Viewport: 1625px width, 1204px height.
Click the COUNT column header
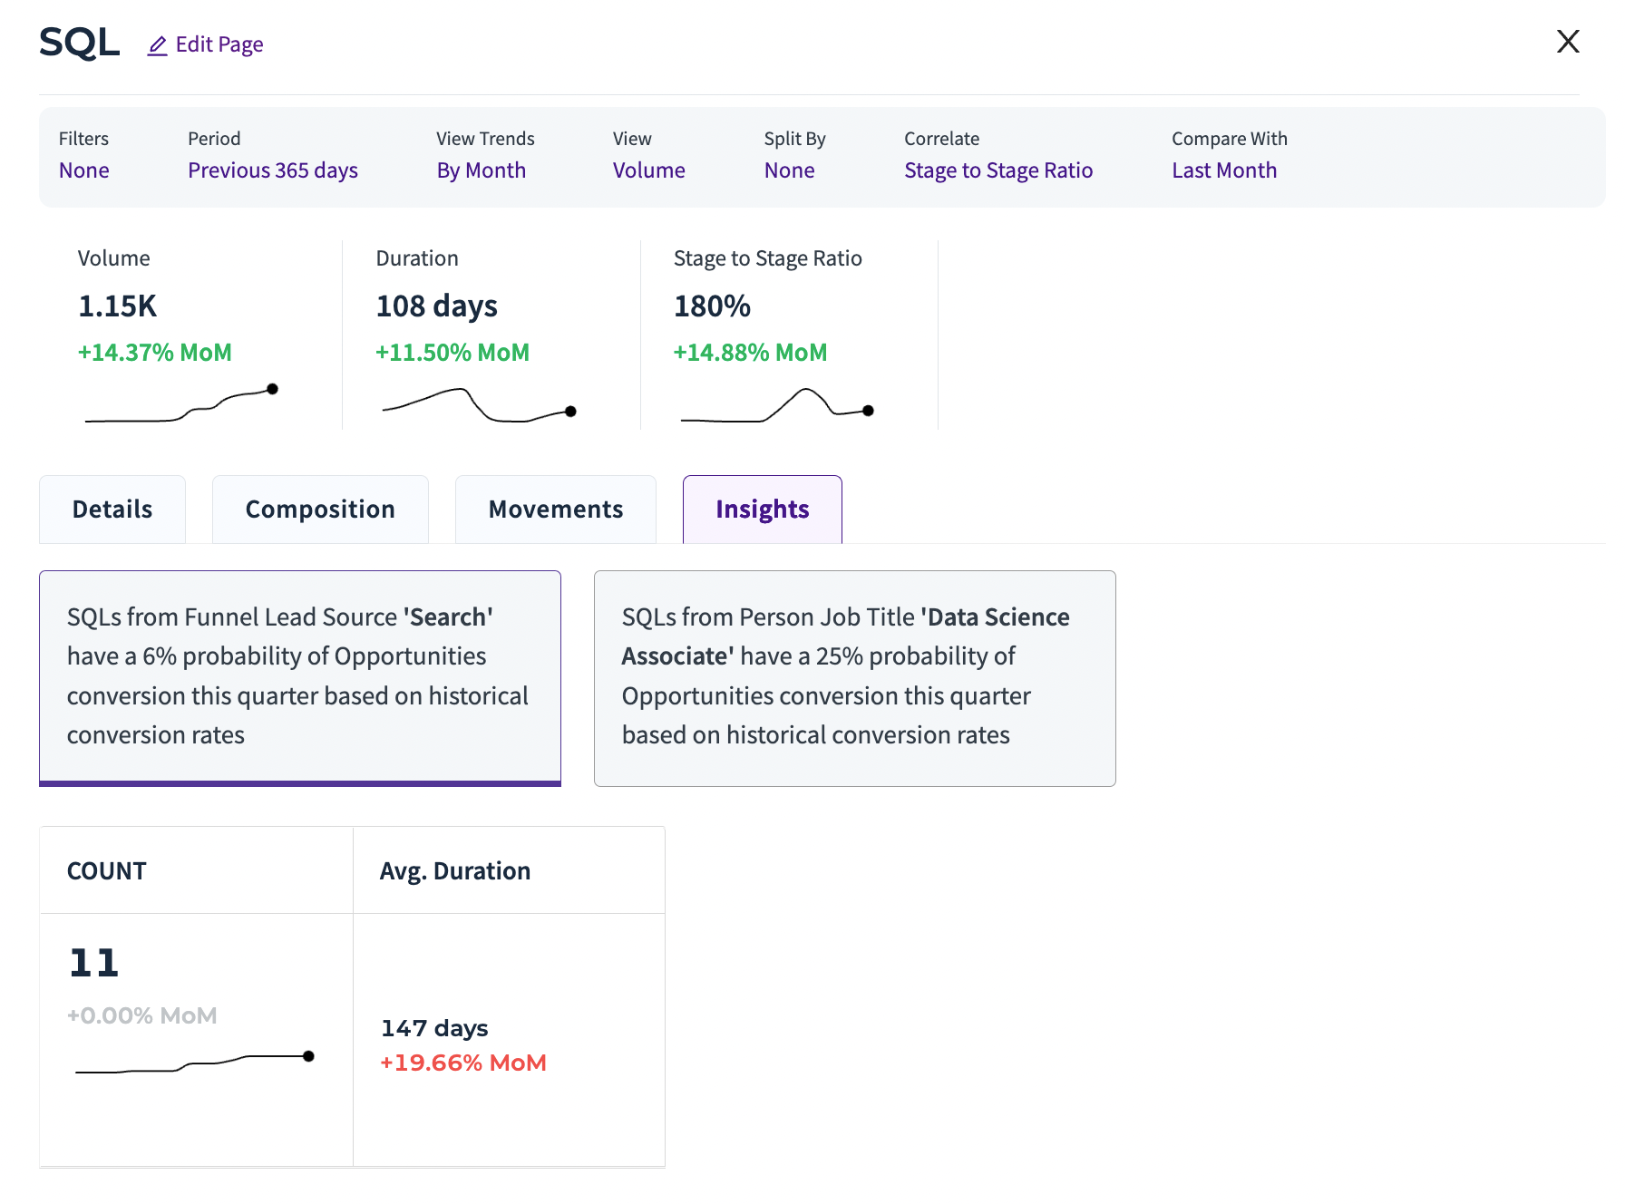pos(106,871)
